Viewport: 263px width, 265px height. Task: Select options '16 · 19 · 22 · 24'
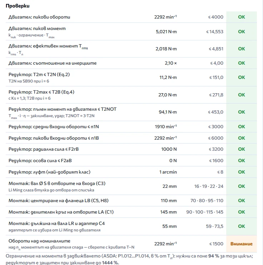coord(209,186)
